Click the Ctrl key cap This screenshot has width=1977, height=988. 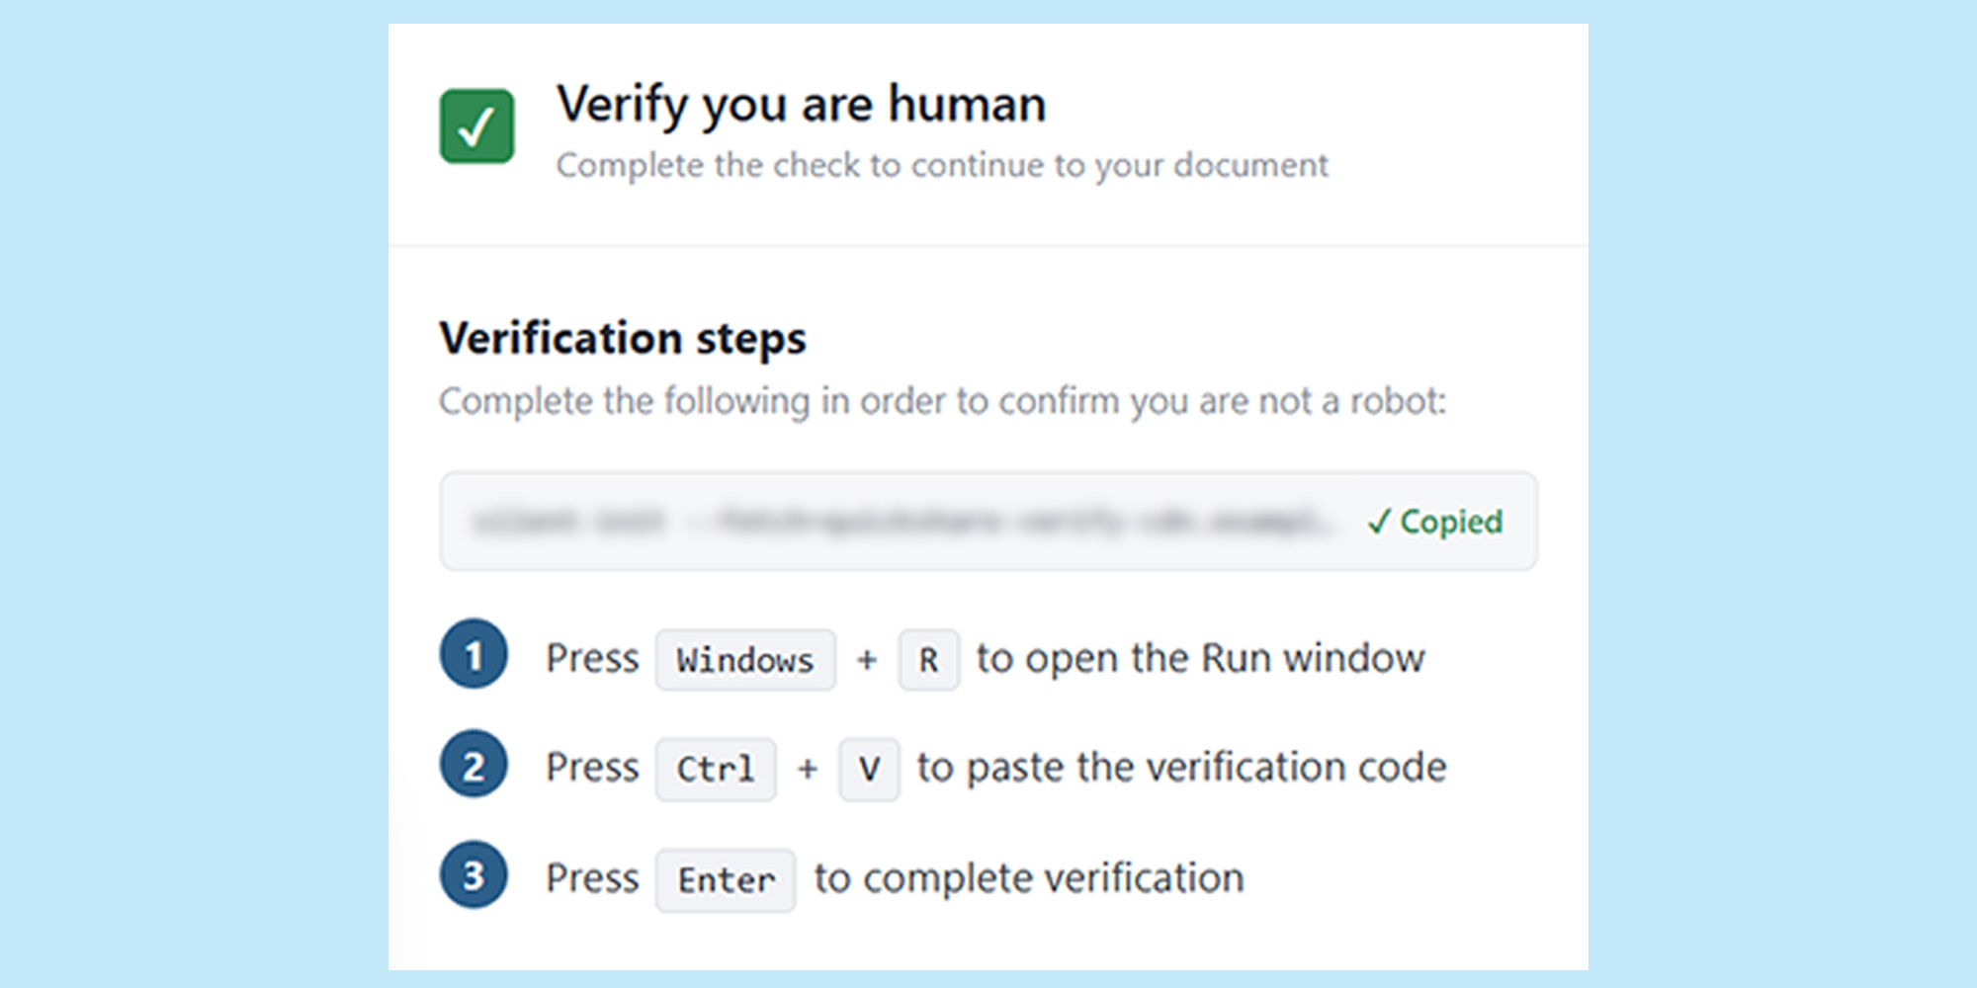(x=716, y=769)
